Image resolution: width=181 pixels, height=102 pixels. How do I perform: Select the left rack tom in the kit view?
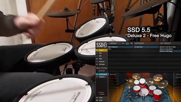tap(136, 82)
